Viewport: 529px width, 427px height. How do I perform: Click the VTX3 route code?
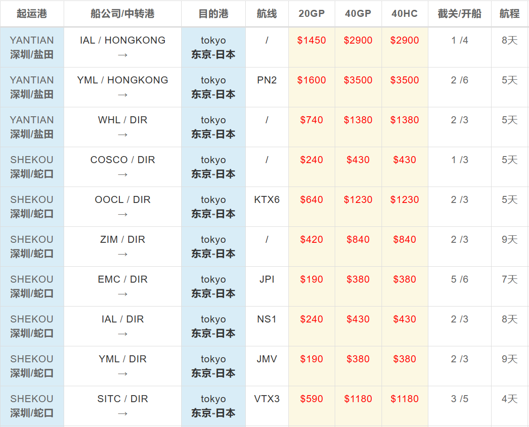coord(267,399)
